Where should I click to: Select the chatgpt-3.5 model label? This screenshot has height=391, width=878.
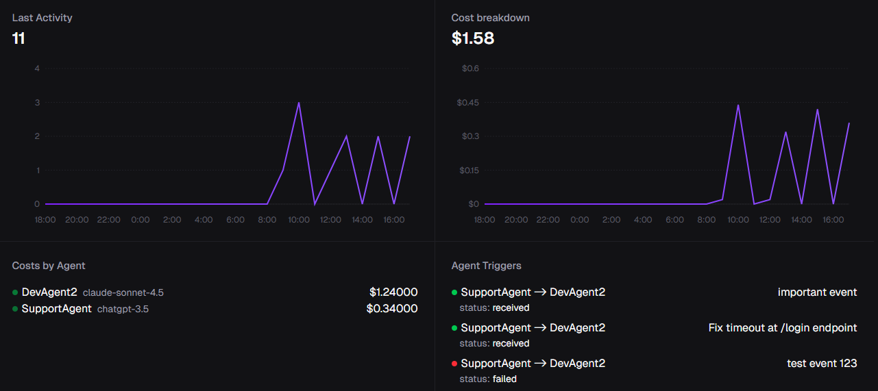point(123,310)
